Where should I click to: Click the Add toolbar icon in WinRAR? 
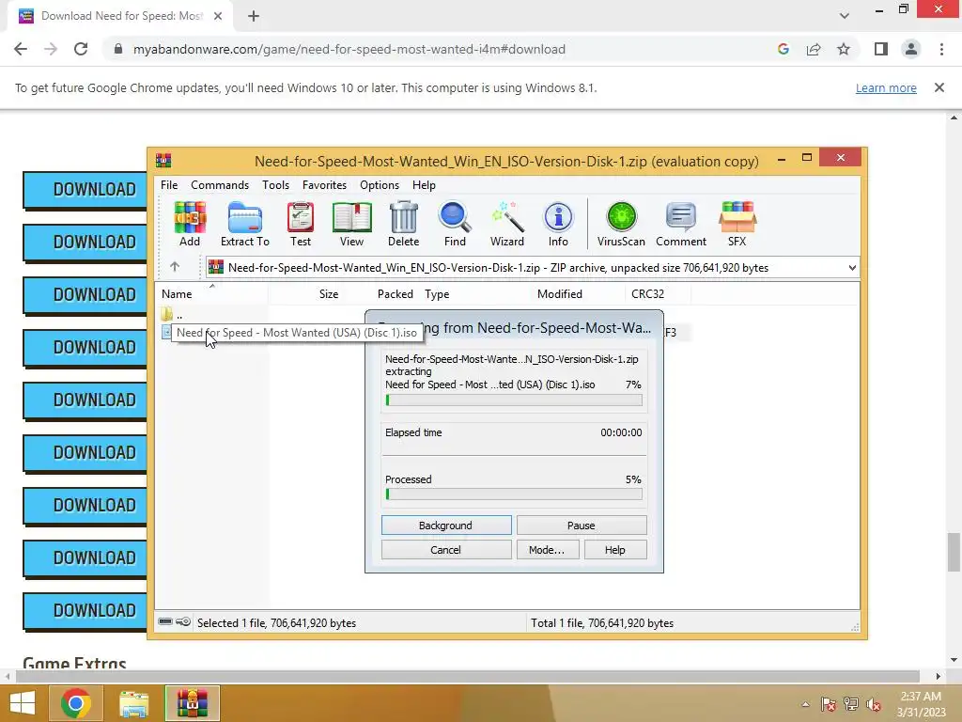(190, 224)
